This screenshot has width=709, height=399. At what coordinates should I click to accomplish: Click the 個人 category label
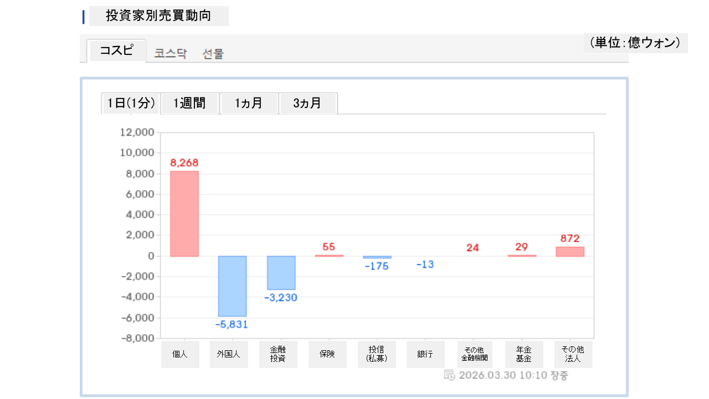pos(180,354)
